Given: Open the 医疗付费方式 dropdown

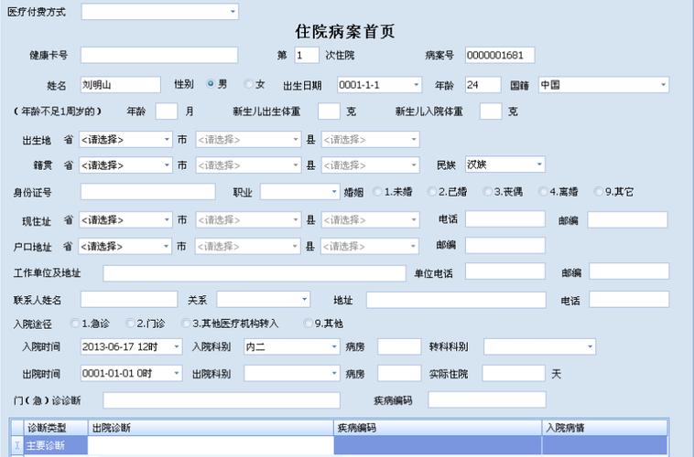Looking at the screenshot, I should coord(233,12).
